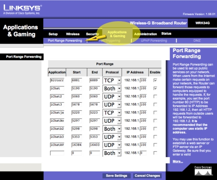Go to the Security tab
The height and width of the screenshot is (180, 217).
coord(92,34)
